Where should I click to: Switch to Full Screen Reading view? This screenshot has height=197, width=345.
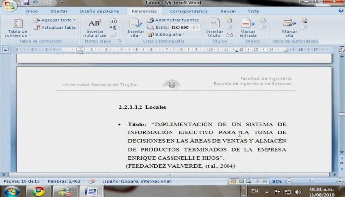tap(241, 181)
